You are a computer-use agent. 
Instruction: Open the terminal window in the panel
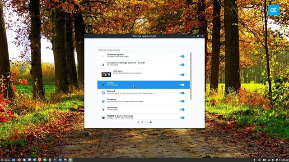pos(55,160)
